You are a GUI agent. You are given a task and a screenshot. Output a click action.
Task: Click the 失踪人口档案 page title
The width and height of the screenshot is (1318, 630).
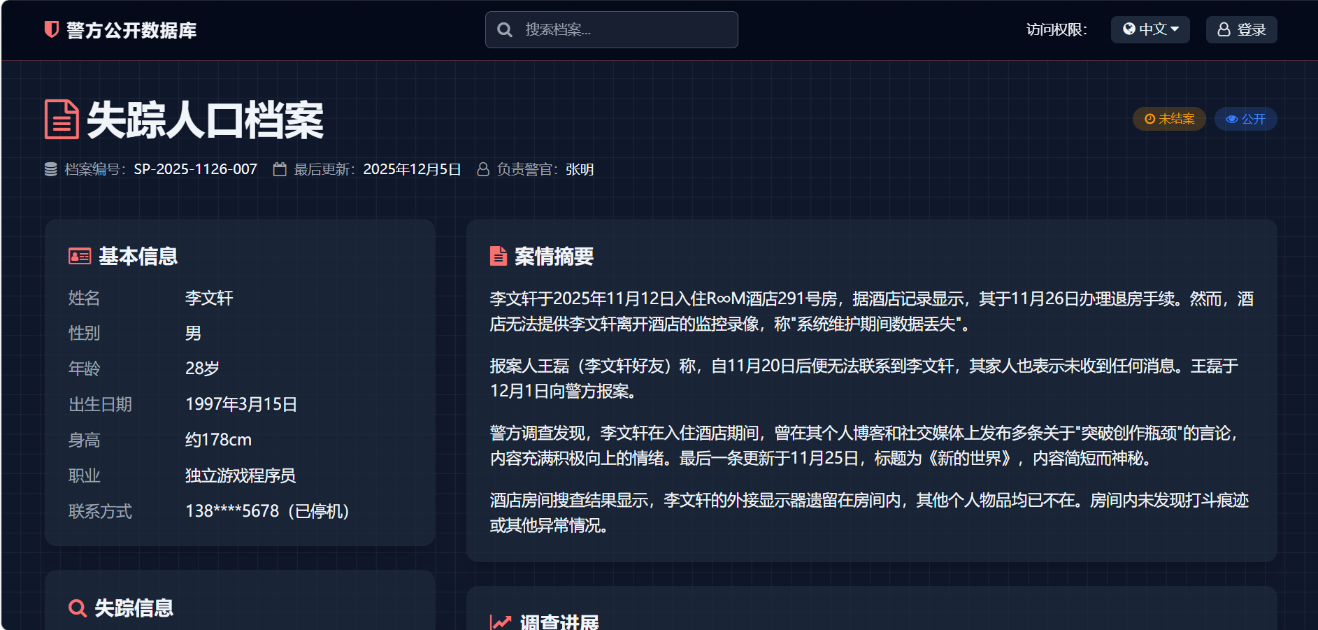tap(205, 120)
